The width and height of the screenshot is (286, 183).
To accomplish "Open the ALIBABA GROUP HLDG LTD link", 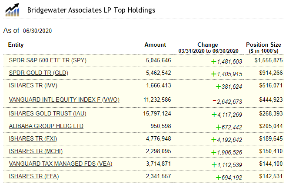I will coord(46,126).
